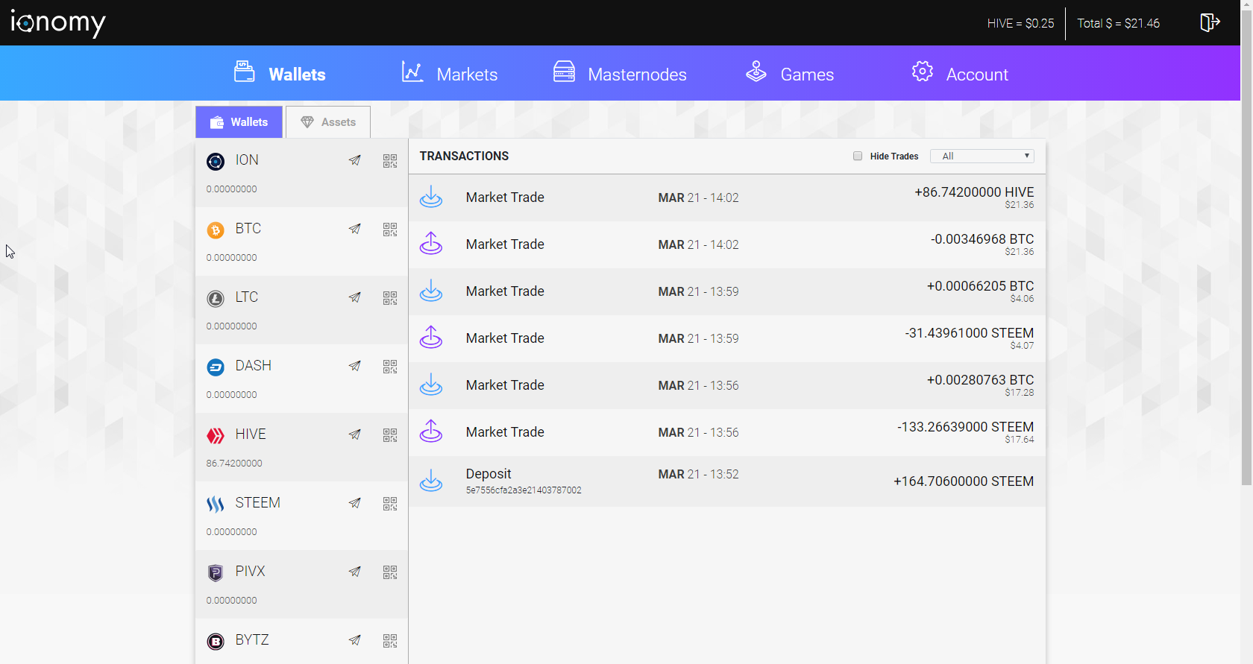Show QR code for ION wallet
The width and height of the screenshot is (1253, 664).
[390, 161]
